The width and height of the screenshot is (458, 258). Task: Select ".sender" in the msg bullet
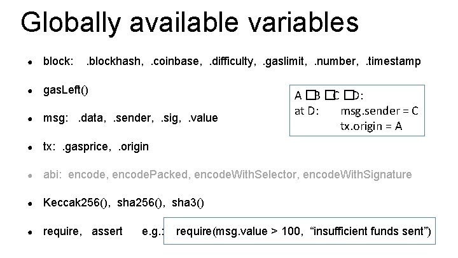[135, 118]
